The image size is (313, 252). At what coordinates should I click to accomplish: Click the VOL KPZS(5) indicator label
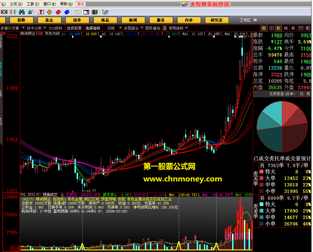(30, 195)
